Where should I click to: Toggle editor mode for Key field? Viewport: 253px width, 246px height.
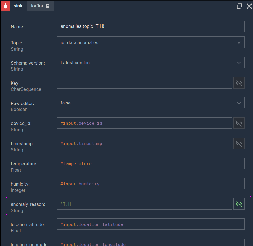[x=239, y=83]
